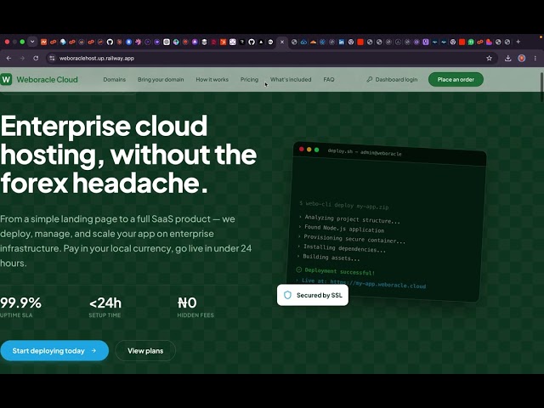Switch to the pink heart tab

pyautogui.click(x=490, y=42)
